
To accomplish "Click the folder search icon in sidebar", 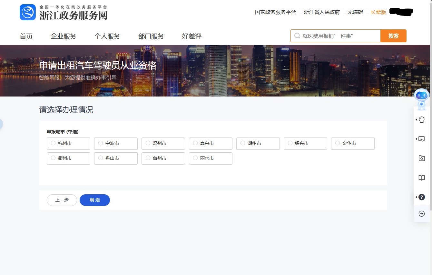I will click(421, 158).
